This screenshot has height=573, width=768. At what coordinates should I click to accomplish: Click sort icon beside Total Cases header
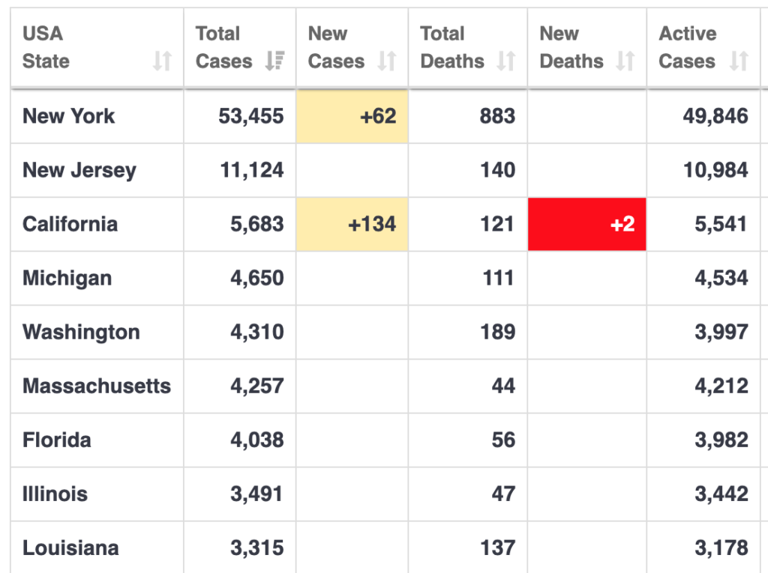click(274, 61)
